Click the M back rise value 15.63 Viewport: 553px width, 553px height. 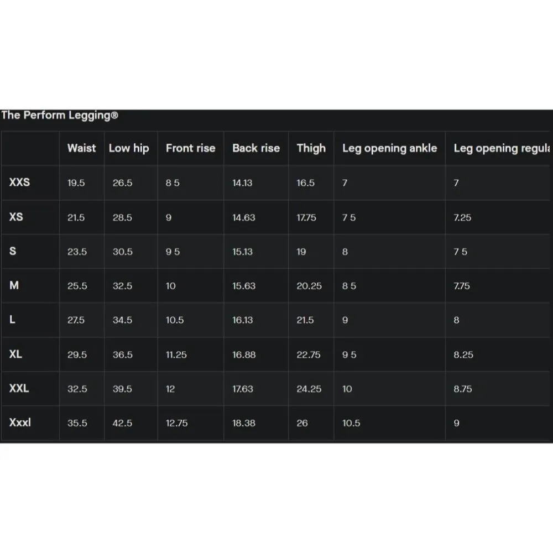[x=243, y=286]
